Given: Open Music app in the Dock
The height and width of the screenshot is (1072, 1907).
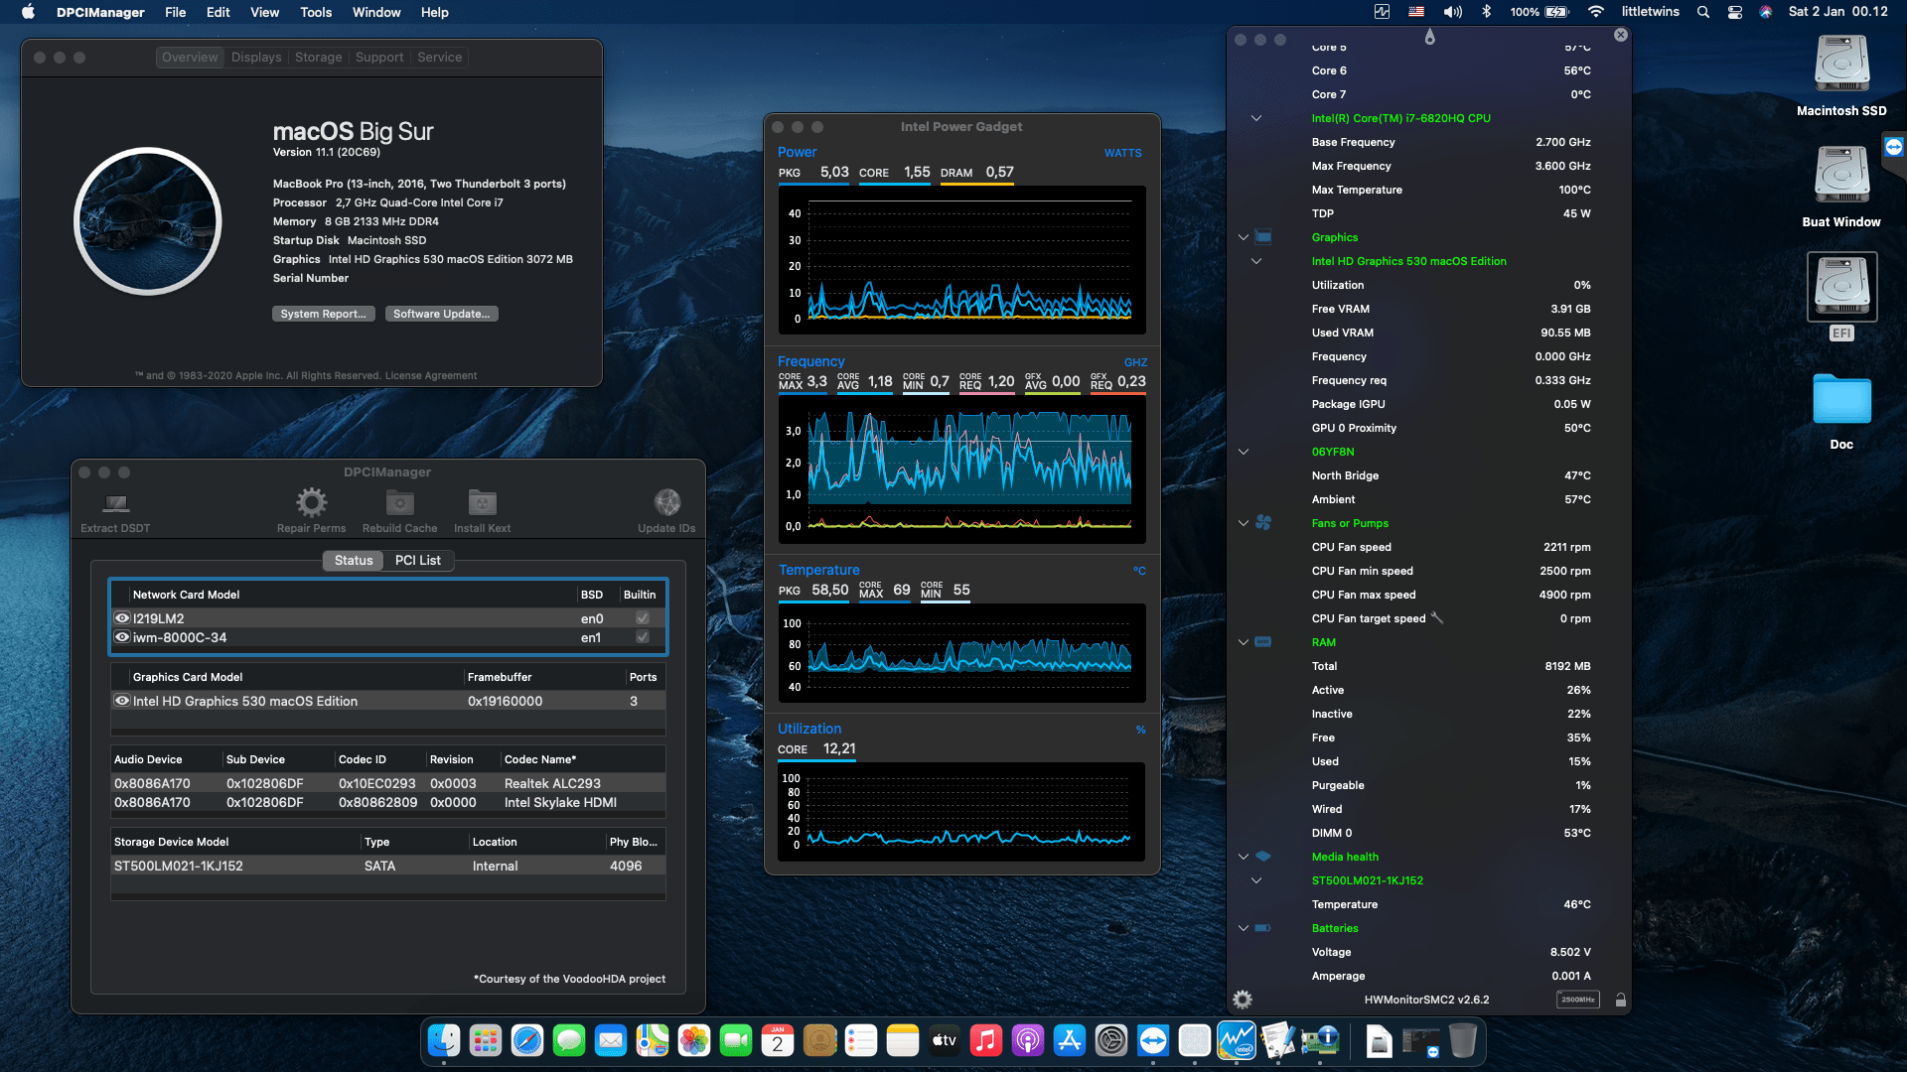Looking at the screenshot, I should coord(986,1040).
